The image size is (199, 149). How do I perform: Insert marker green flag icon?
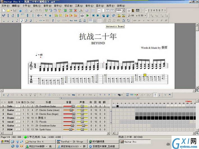(56, 16)
